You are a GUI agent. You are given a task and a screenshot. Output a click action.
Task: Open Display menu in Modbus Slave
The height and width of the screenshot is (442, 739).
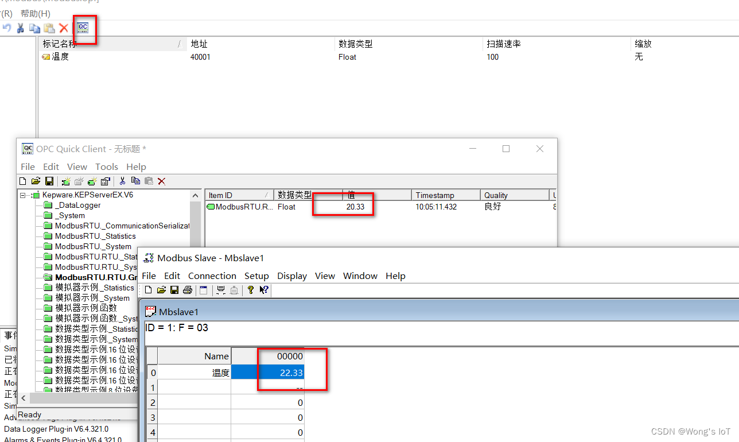click(292, 276)
